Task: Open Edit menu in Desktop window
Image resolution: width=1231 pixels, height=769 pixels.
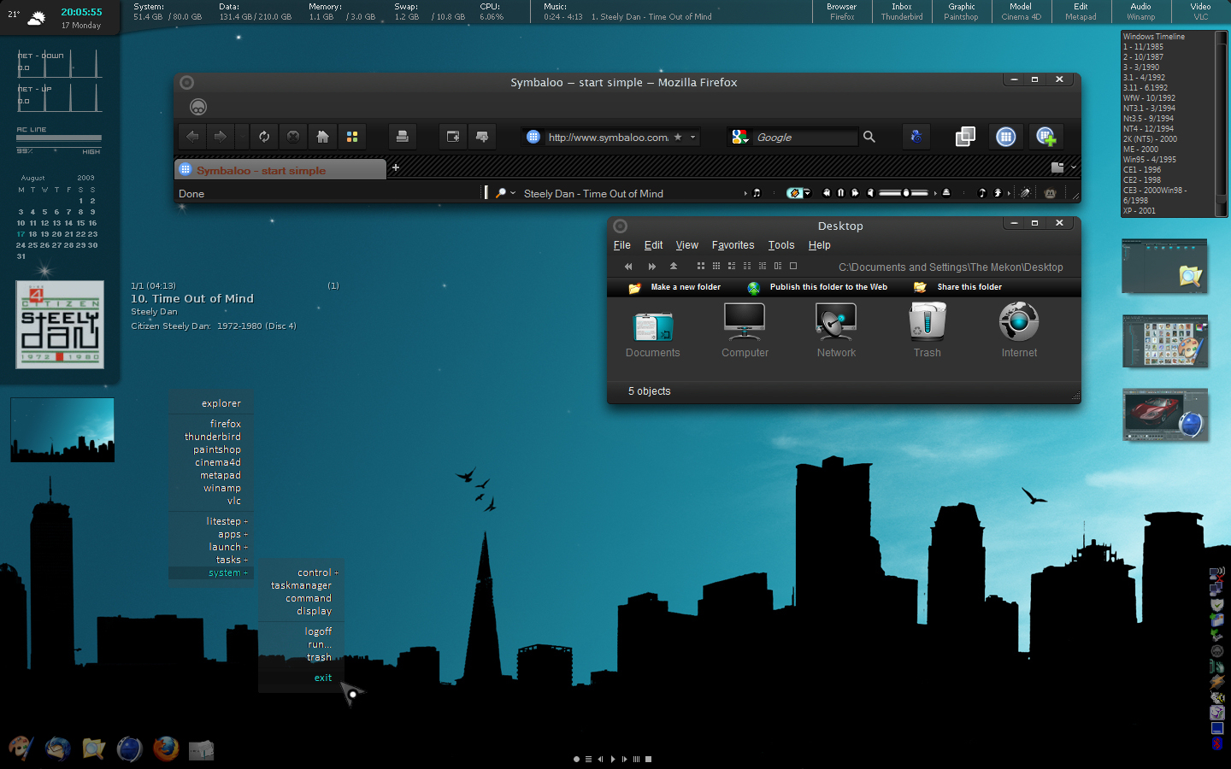Action: 653,245
